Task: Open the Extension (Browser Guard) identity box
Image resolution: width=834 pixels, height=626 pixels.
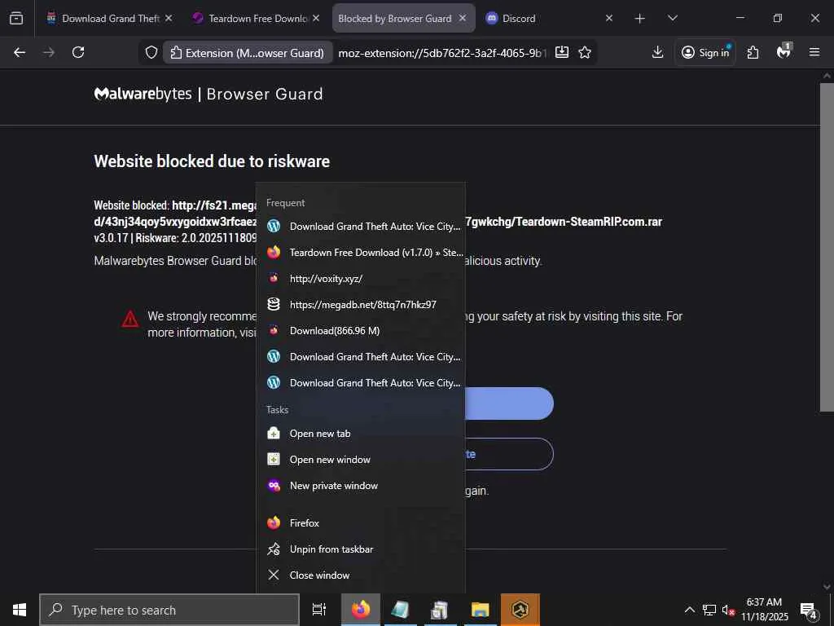Action: point(248,53)
